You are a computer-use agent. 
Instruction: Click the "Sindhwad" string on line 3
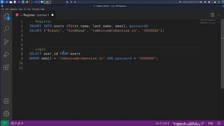point(76,30)
